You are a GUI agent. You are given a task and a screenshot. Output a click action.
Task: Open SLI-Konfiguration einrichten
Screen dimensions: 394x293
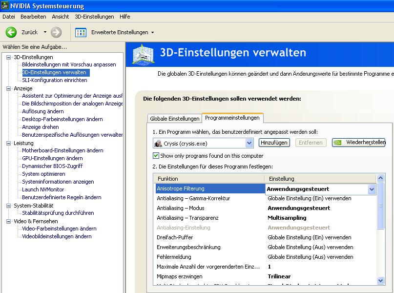click(55, 80)
